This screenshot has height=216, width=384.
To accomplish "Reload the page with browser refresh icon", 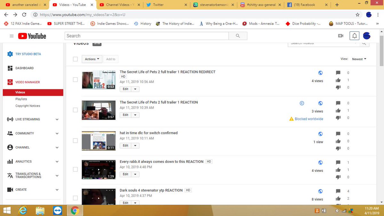I will pos(25,15).
